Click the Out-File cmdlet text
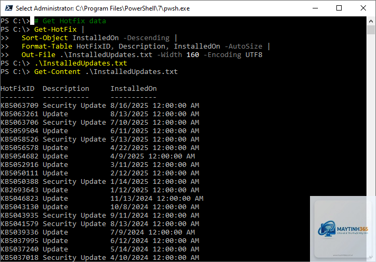 point(39,55)
